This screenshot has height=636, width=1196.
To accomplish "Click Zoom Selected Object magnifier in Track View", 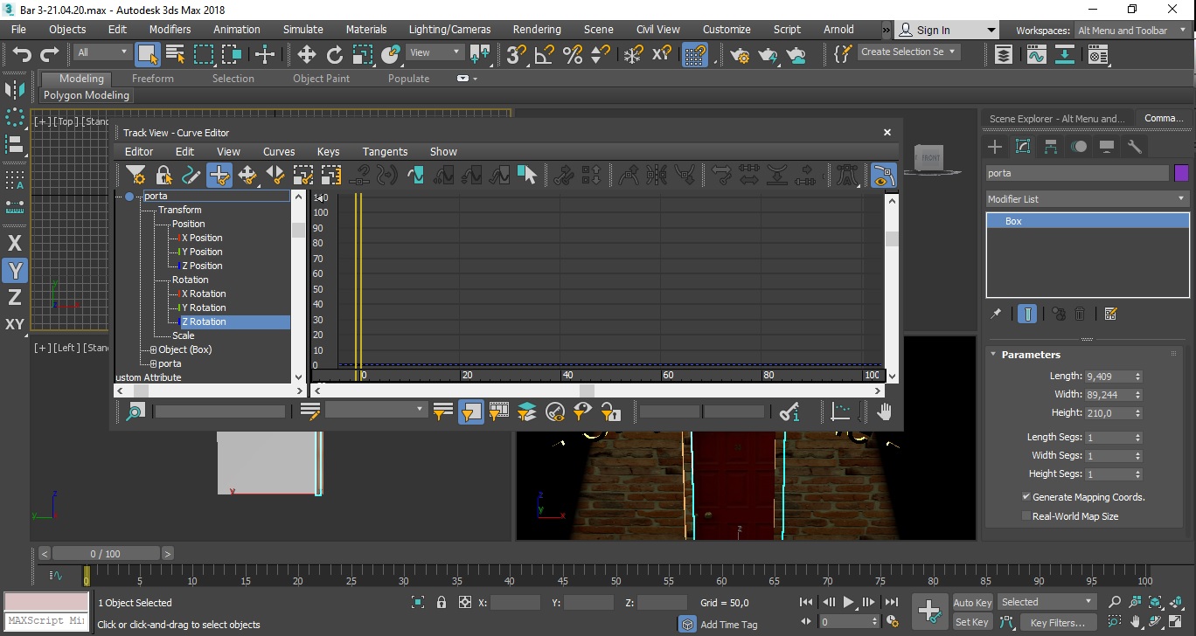I will (x=136, y=411).
